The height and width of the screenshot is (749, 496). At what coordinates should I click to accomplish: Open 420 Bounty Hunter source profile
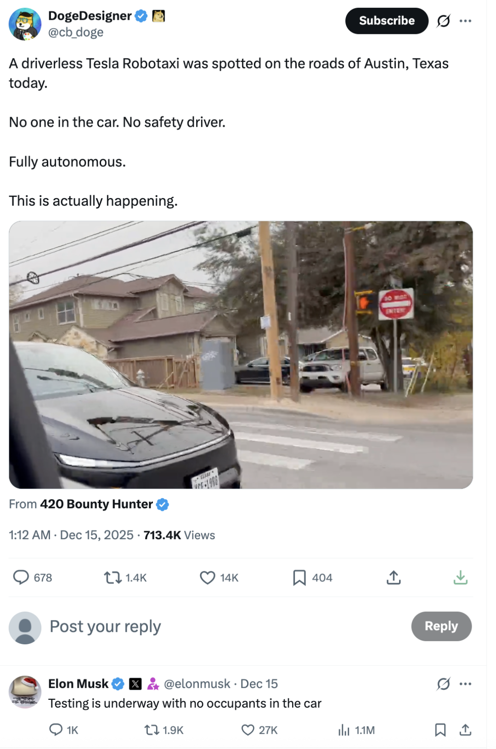click(x=96, y=504)
